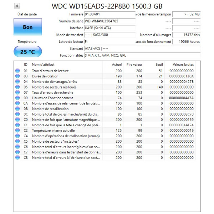Click raw value 000000000159
The height and width of the screenshot is (214, 214).
[x=182, y=119]
